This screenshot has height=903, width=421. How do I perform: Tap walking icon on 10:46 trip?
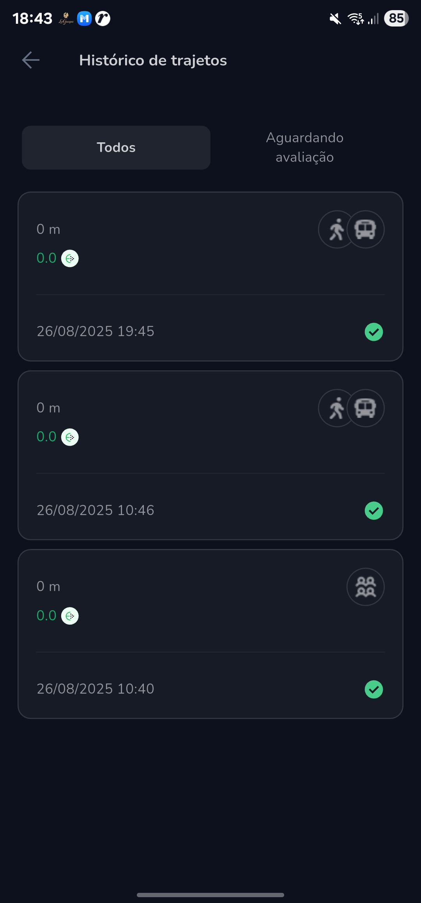(x=335, y=408)
